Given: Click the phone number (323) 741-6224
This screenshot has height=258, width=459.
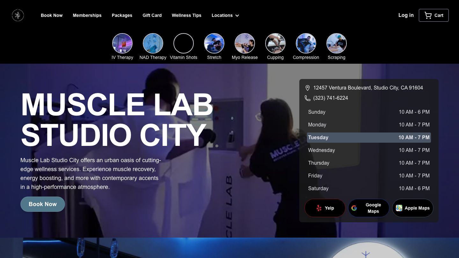Looking at the screenshot, I should click(x=331, y=98).
